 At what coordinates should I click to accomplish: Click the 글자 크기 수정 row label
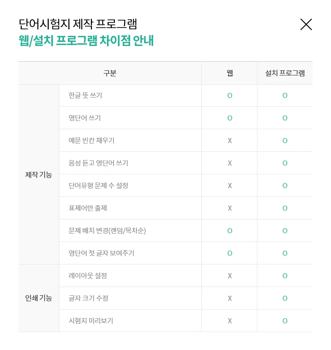click(89, 298)
